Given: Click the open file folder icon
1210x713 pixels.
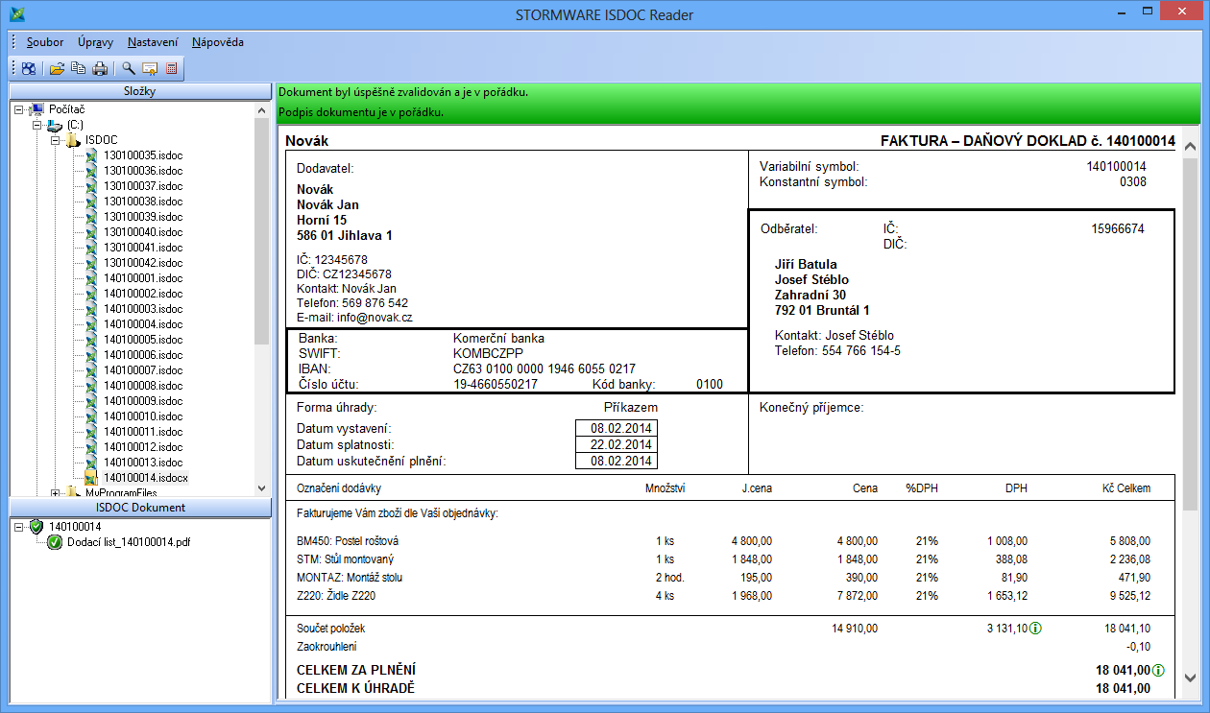Looking at the screenshot, I should coord(57,68).
